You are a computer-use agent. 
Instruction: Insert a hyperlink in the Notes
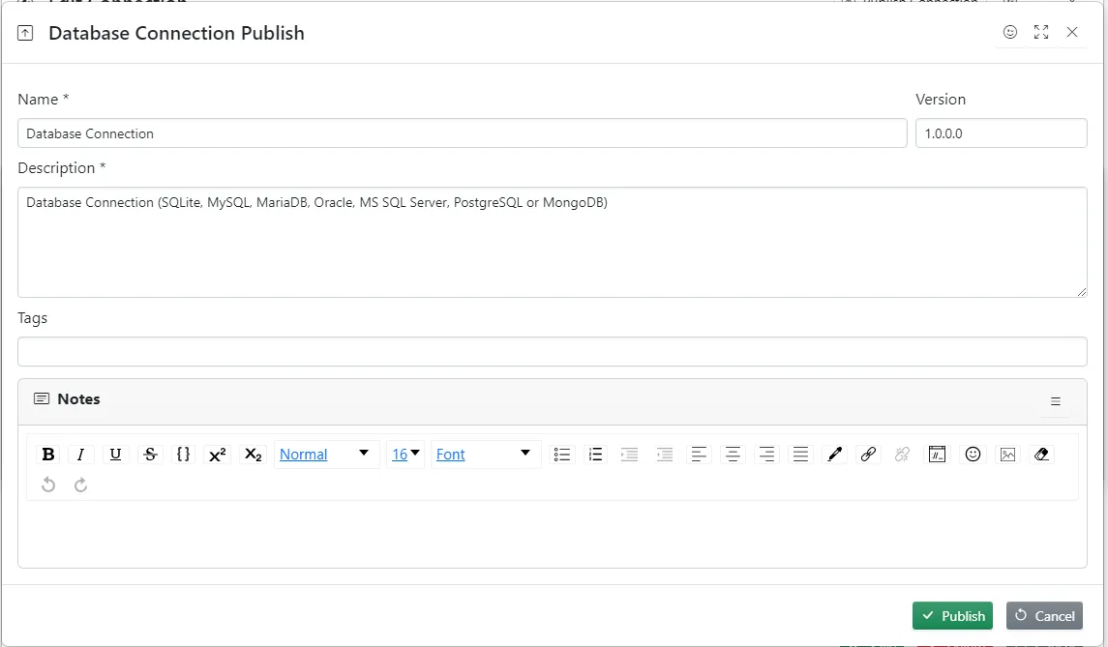pyautogui.click(x=868, y=454)
